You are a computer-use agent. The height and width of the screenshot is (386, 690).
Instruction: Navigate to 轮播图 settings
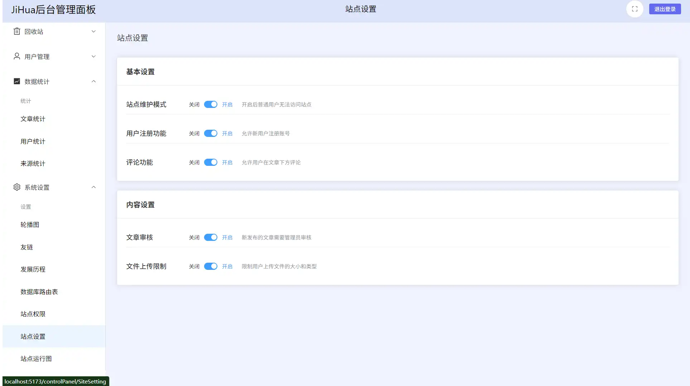click(30, 224)
